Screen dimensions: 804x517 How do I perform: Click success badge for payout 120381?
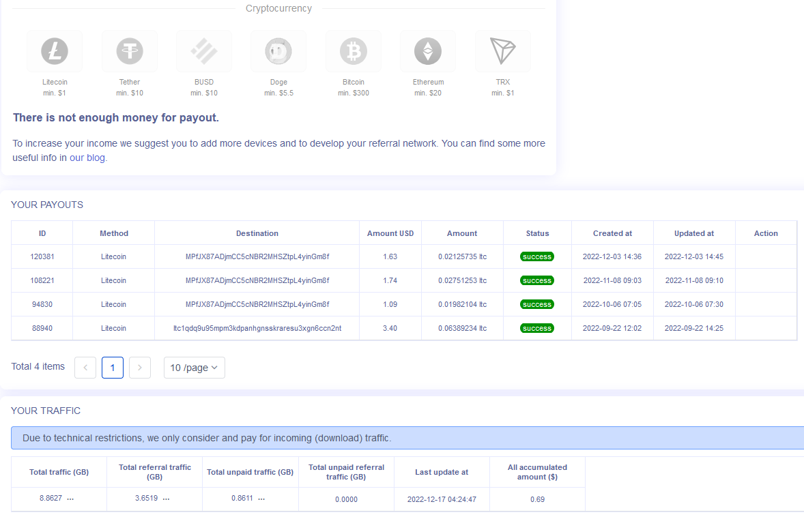pos(537,256)
